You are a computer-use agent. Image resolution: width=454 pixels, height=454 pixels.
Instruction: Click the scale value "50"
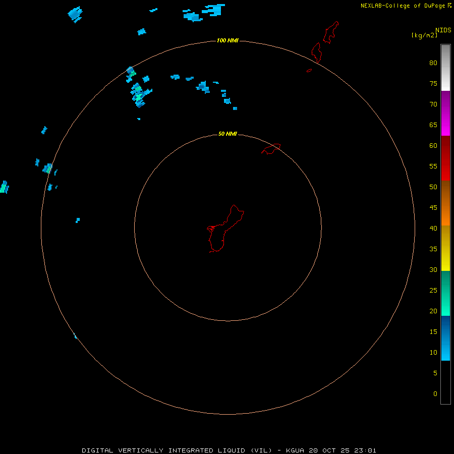click(x=433, y=187)
